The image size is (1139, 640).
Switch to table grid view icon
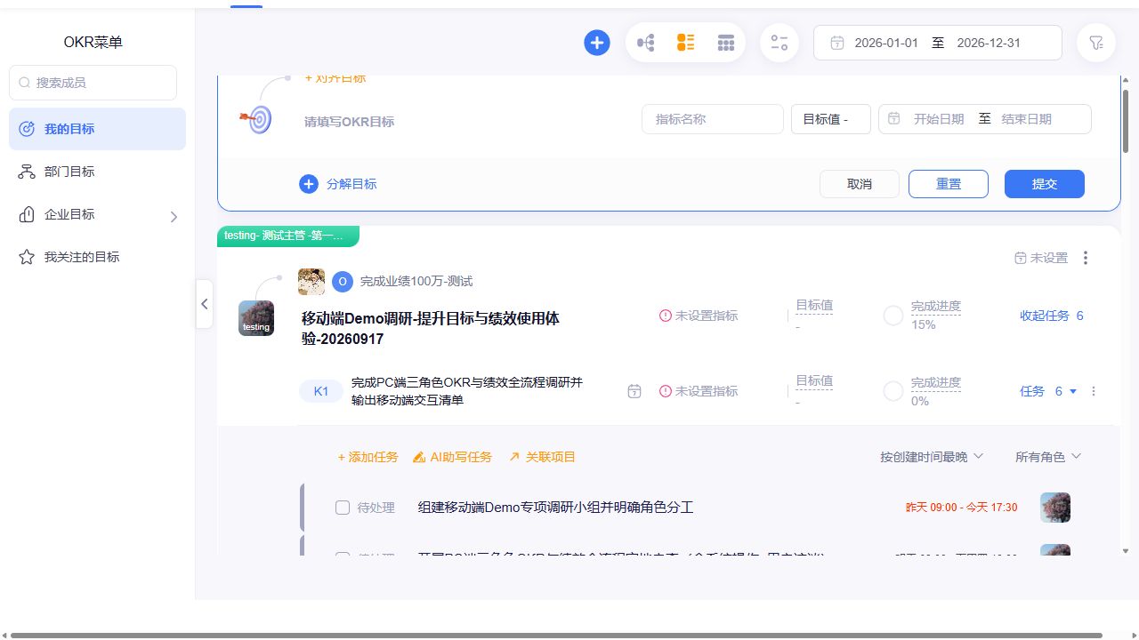click(x=726, y=43)
